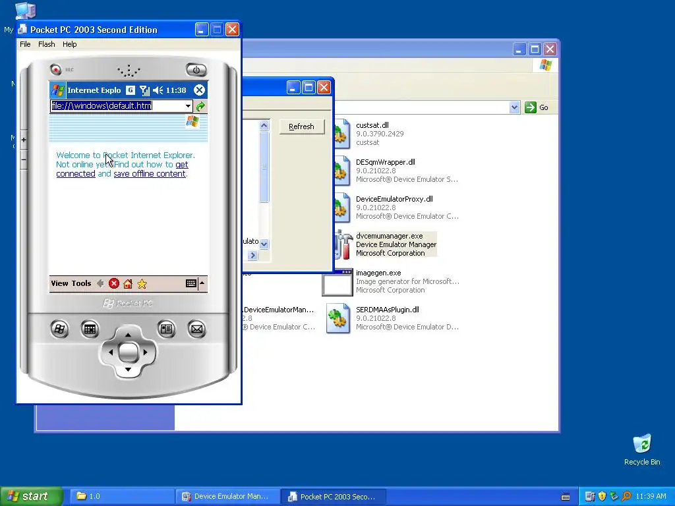Tap the Windows Start flag on Pocket PC
This screenshot has height=506, width=675.
[x=58, y=90]
